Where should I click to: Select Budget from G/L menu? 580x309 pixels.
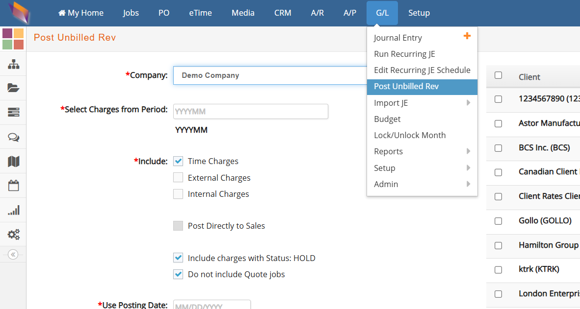tap(387, 119)
